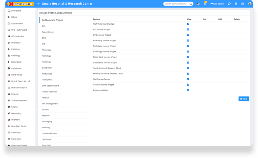Select the Pathology permission tab
The height and width of the screenshot is (158, 258).
[x=46, y=56]
